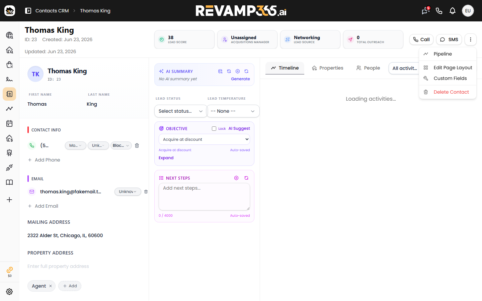Image resolution: width=482 pixels, height=301 pixels.
Task: Click the Call button
Action: click(x=421, y=39)
